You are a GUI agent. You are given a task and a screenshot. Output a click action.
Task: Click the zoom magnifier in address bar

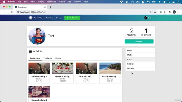click(x=150, y=12)
